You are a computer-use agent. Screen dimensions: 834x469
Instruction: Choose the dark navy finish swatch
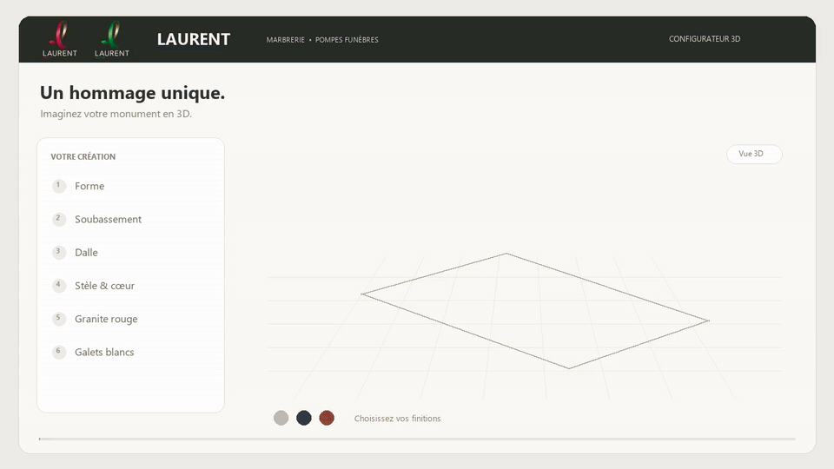304,418
